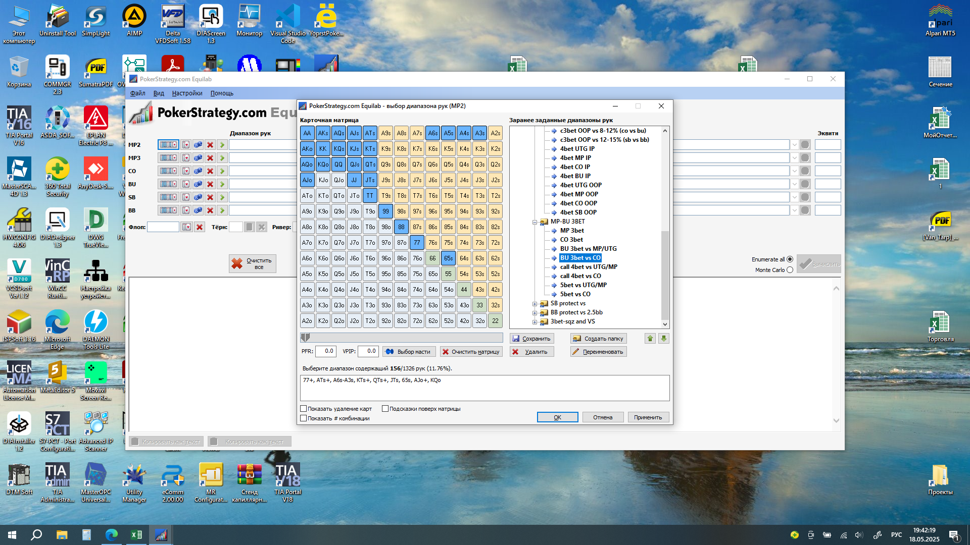Viewport: 970px width, 545px height.
Task: Click preset ranges tree scrollbar down arrow
Action: click(665, 324)
